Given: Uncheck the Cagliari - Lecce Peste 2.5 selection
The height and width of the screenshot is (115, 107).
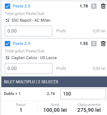Looking at the screenshot, I should (x=8, y=44).
